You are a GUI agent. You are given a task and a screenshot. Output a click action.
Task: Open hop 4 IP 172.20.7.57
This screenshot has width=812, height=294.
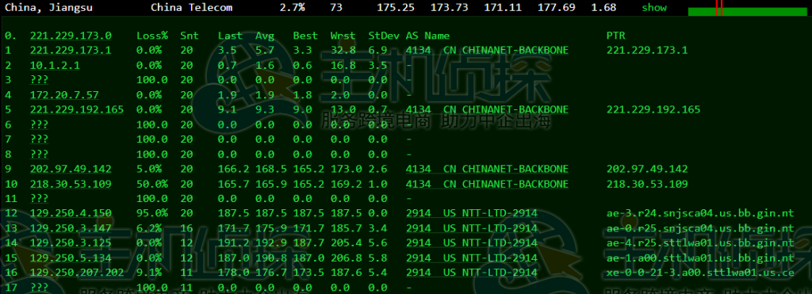[x=64, y=95]
